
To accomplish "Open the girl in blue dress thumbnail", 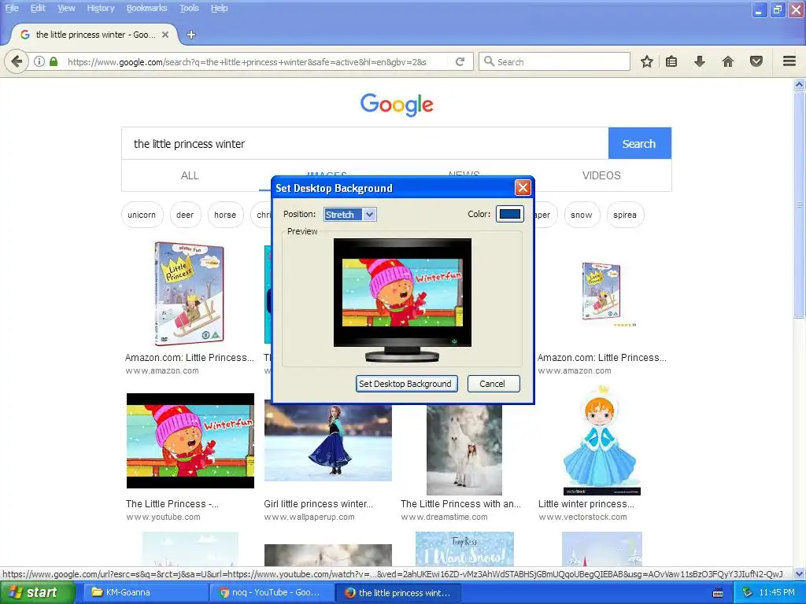I will tap(328, 443).
